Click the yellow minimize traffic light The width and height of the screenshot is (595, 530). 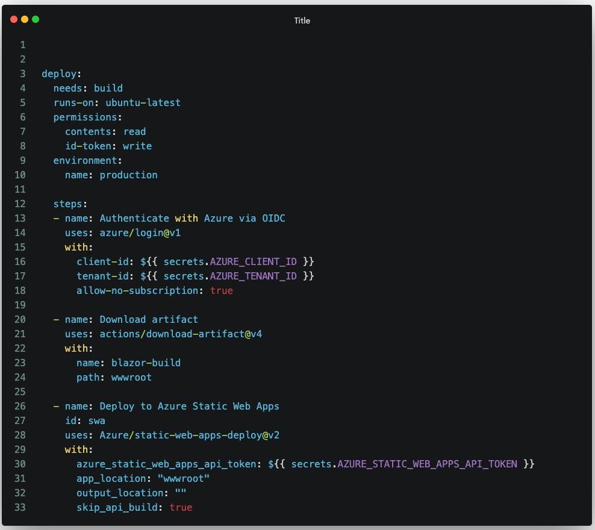(24, 19)
